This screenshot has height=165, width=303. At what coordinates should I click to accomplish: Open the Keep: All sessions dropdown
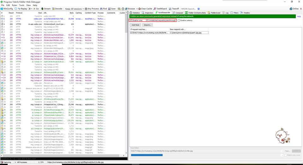coord(74,9)
